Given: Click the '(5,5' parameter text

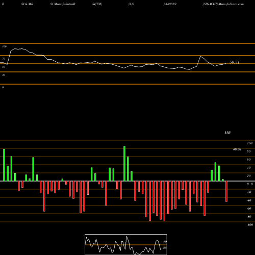Looking at the screenshot, I should click(x=131, y=4).
